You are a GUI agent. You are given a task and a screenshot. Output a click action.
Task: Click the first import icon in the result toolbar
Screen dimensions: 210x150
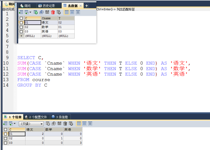tap(5, 123)
